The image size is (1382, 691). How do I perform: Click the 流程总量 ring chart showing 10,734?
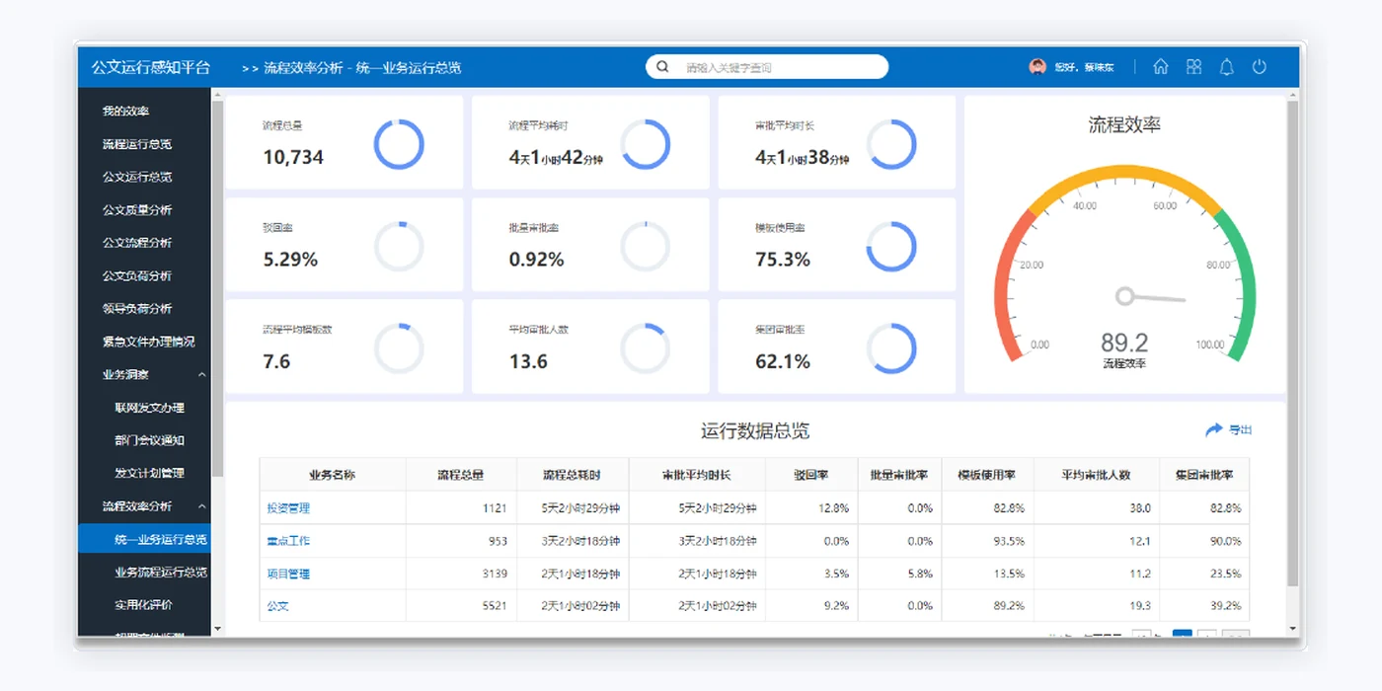point(399,145)
